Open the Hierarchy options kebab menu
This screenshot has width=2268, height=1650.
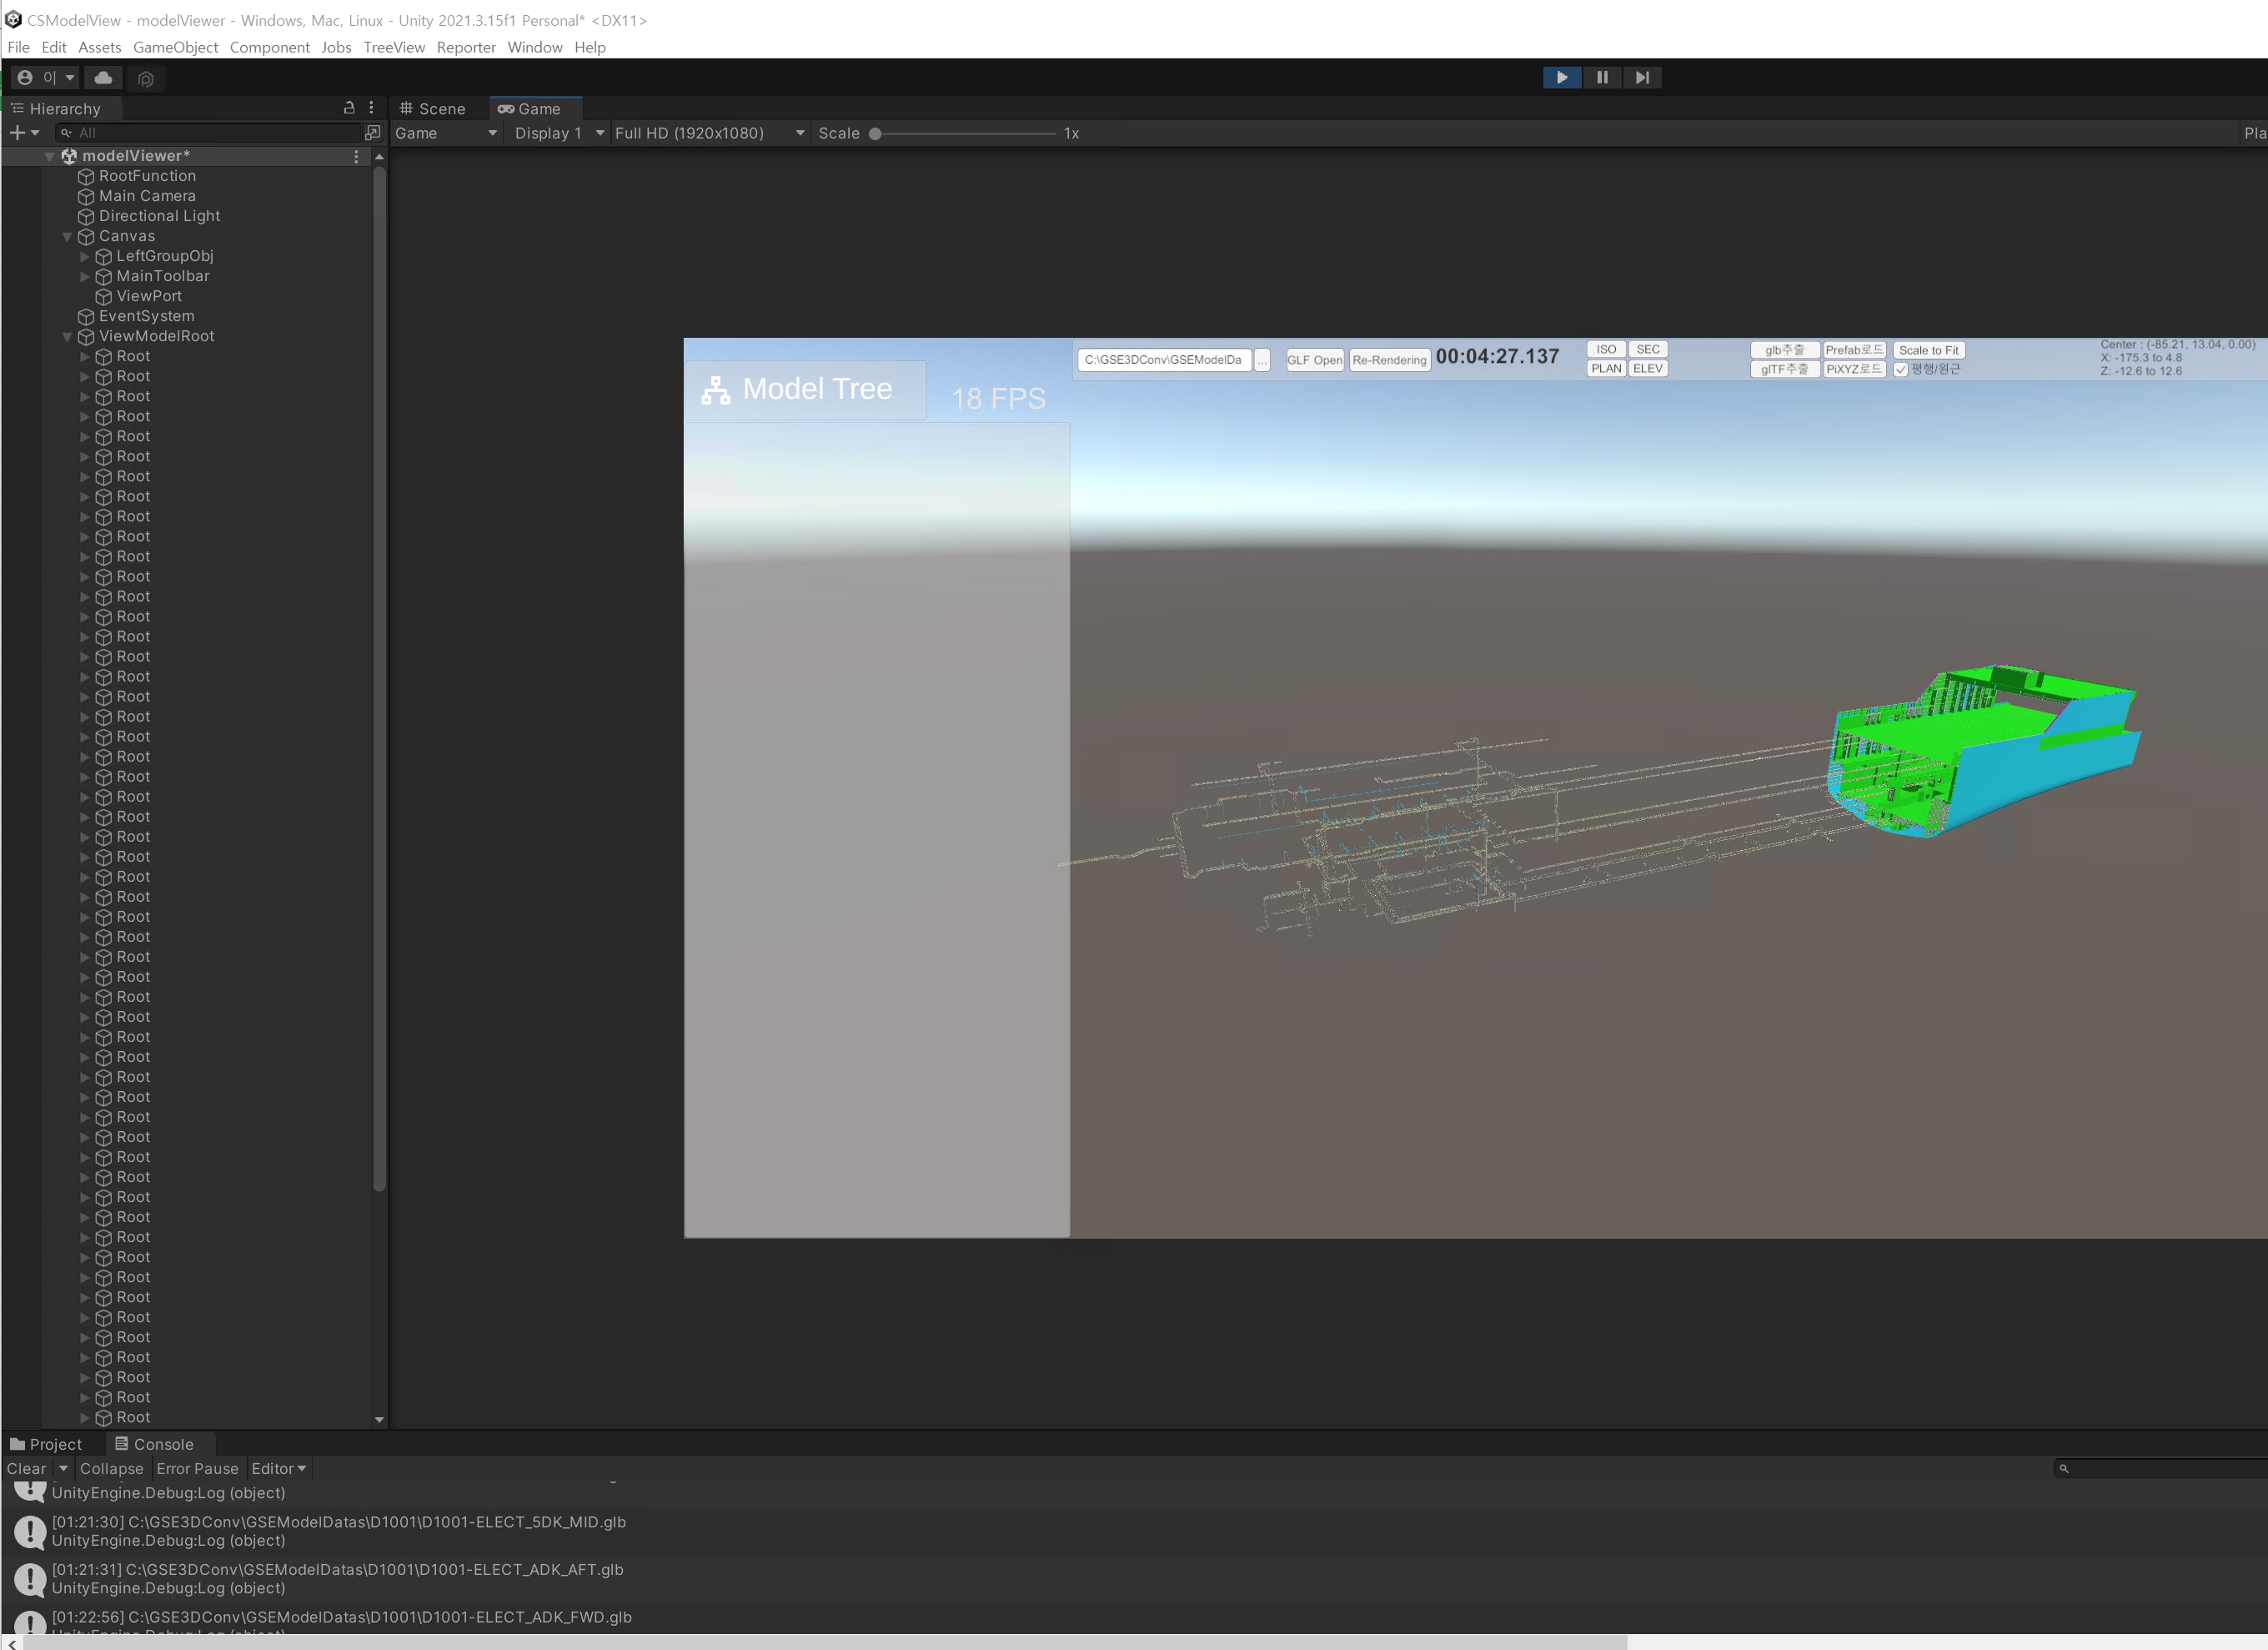tap(372, 107)
